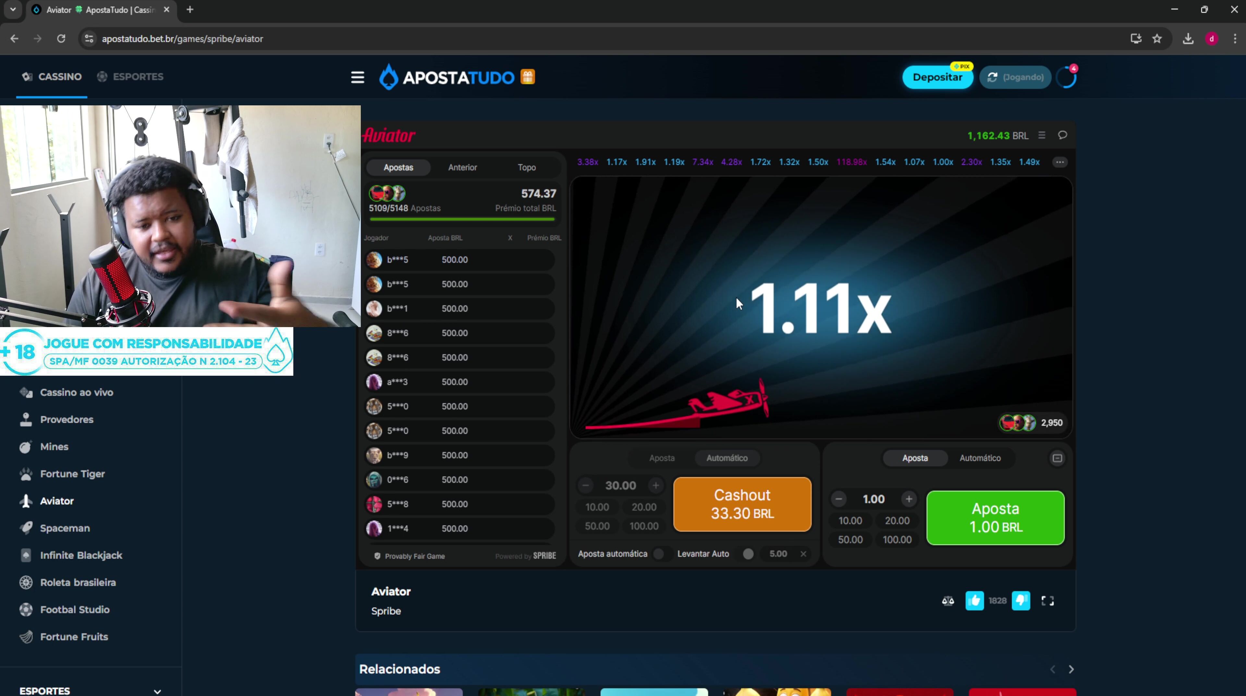Click the player row b***9
This screenshot has width=1246, height=696.
(x=459, y=455)
